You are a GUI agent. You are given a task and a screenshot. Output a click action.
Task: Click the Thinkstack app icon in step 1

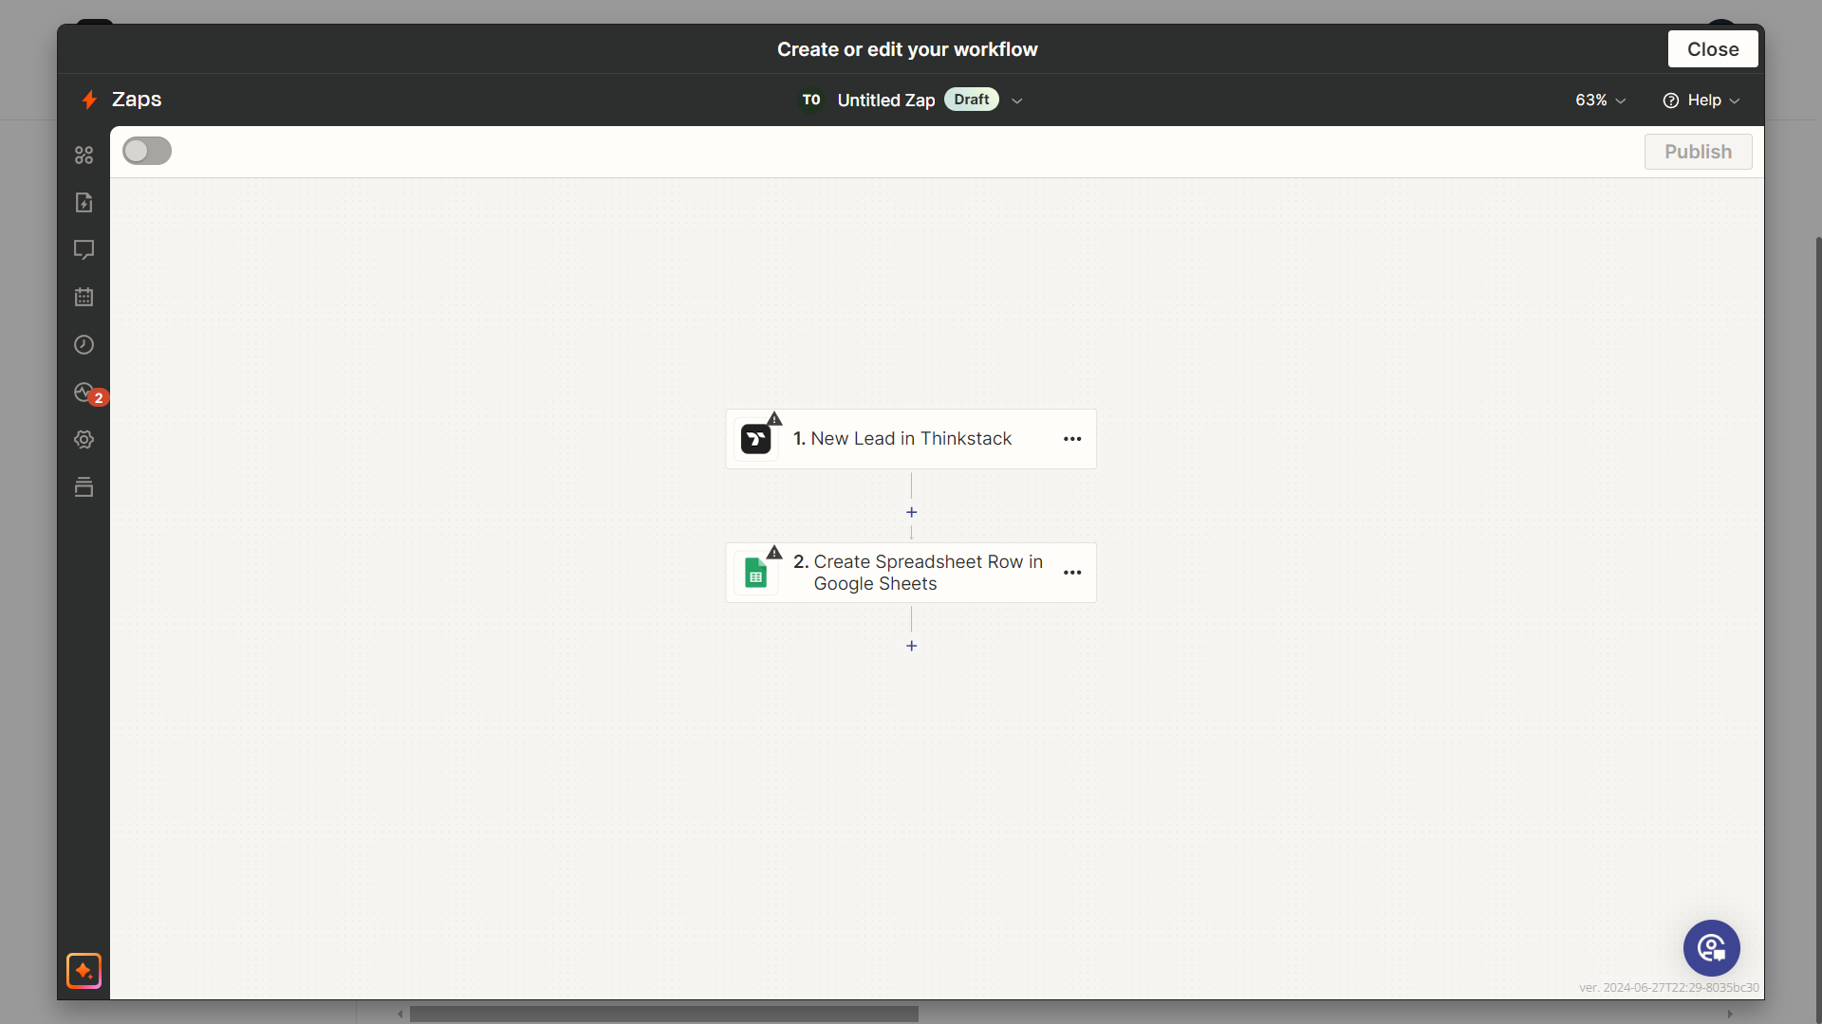757,439
